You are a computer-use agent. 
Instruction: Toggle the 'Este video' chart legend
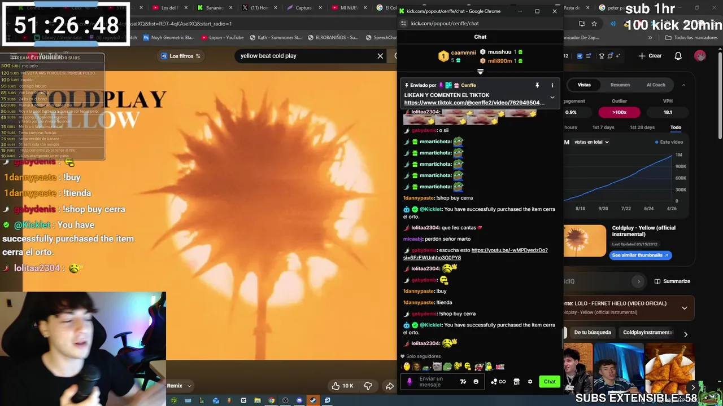tap(669, 142)
